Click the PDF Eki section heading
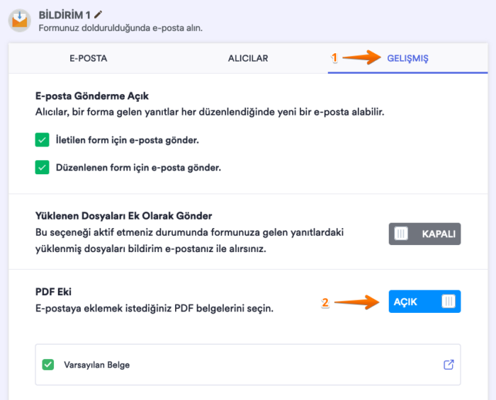496x400 pixels. [x=54, y=292]
